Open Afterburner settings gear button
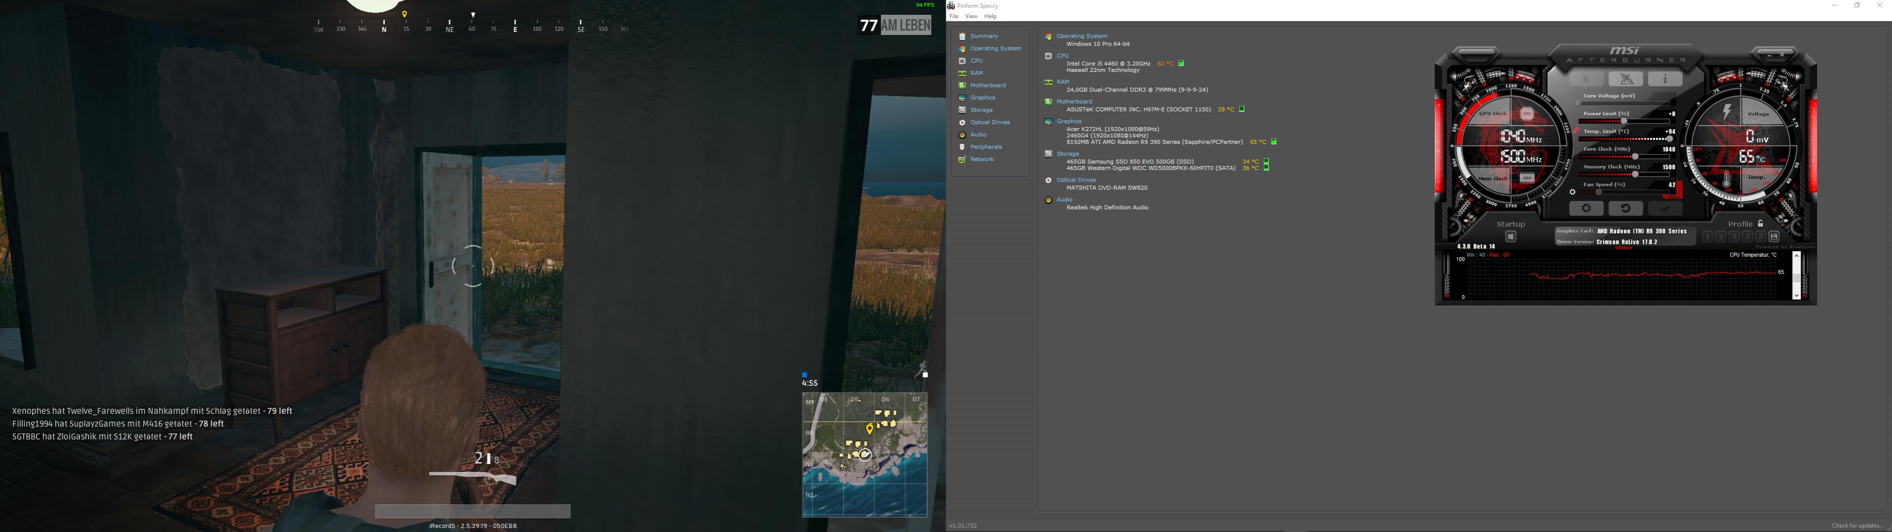 click(1586, 209)
